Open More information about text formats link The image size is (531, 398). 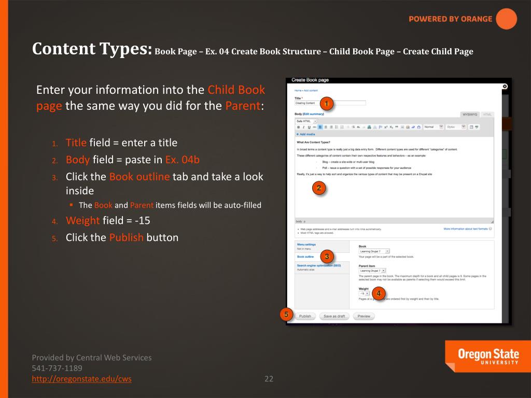coord(465,229)
